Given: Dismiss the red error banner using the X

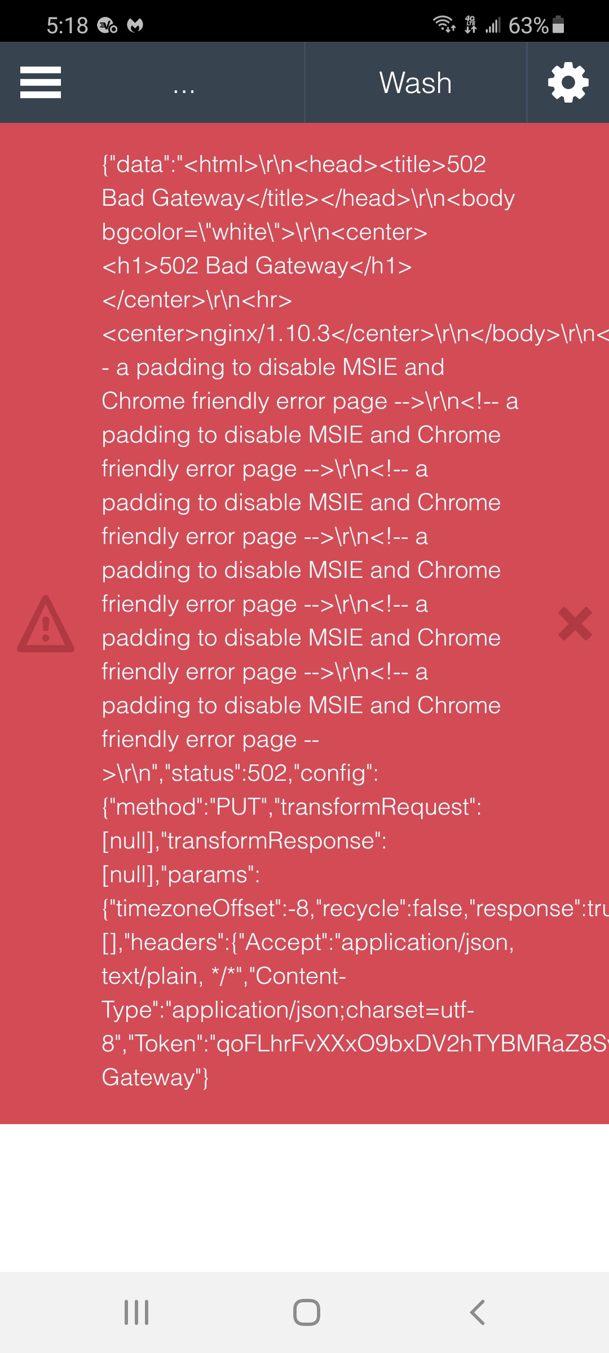Looking at the screenshot, I should [575, 624].
